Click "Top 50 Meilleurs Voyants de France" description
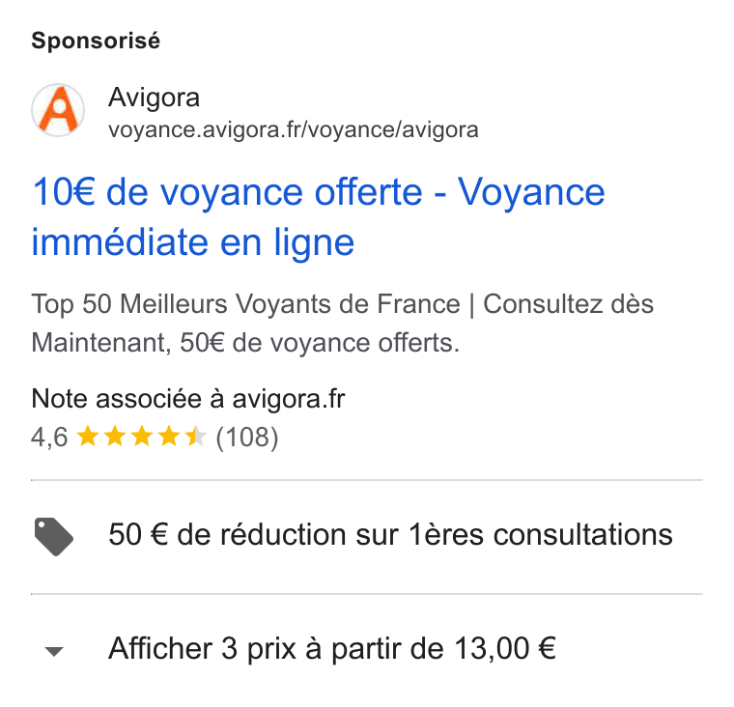 tap(245, 304)
